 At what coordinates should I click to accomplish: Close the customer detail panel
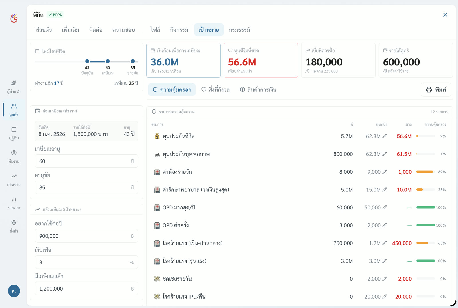(x=445, y=15)
